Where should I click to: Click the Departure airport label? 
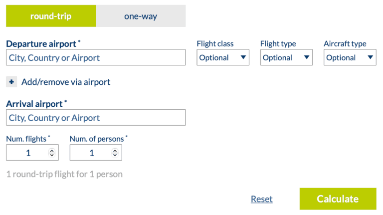(x=41, y=43)
